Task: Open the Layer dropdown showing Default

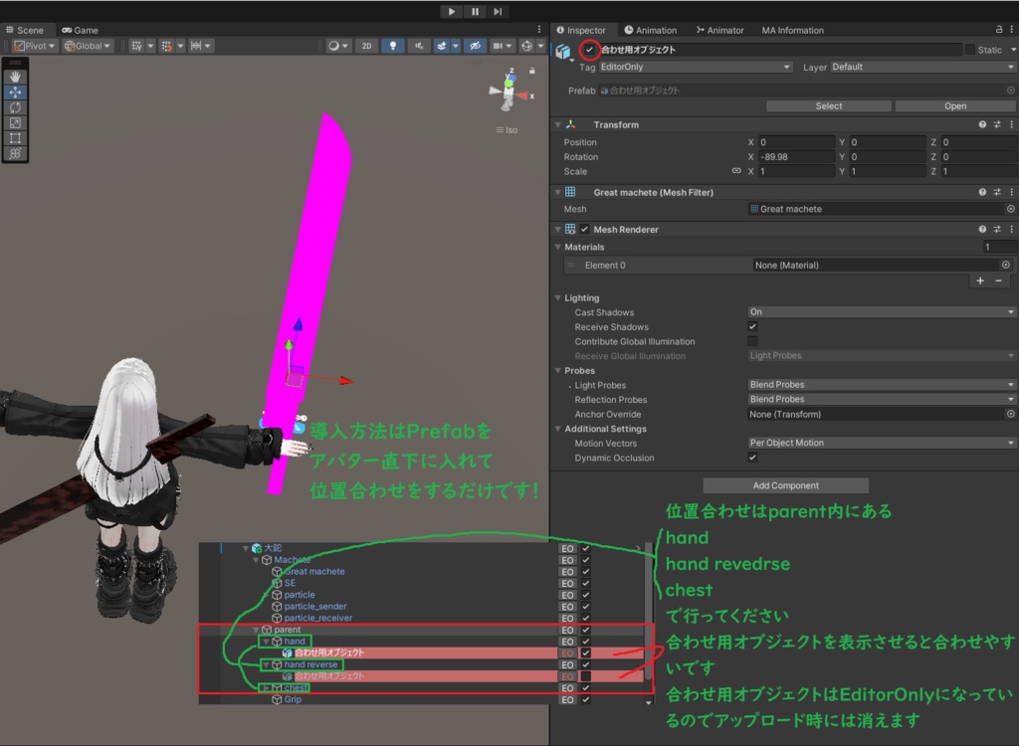Action: click(x=922, y=67)
